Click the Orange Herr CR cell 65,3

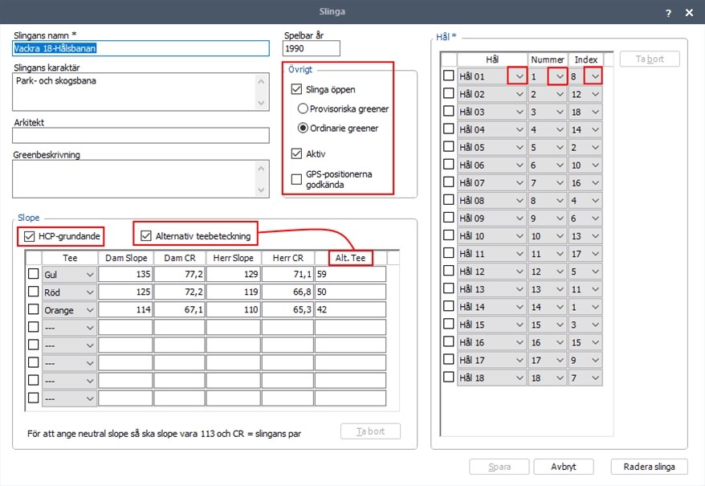coord(287,309)
